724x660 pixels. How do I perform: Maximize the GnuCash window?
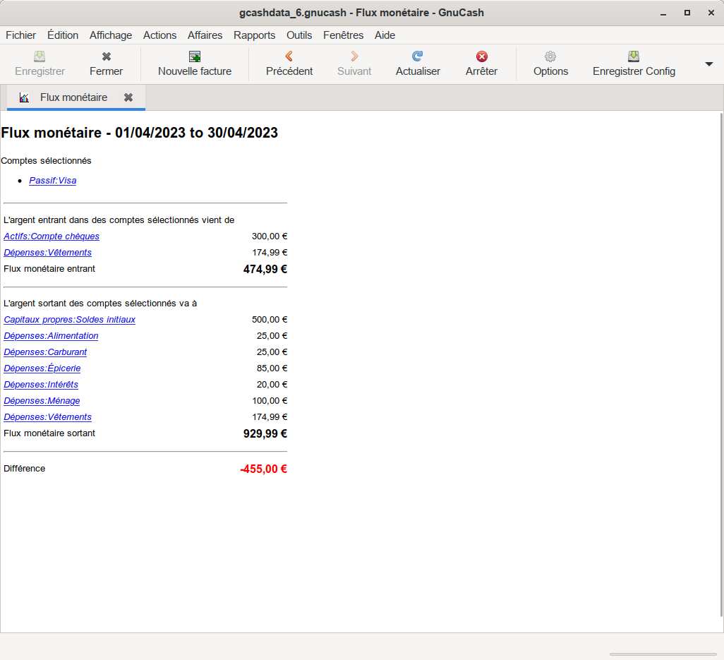click(x=687, y=13)
